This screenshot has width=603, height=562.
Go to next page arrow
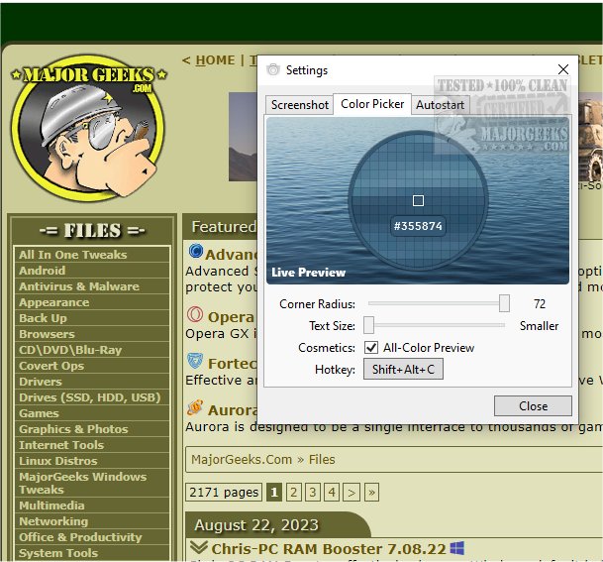352,492
